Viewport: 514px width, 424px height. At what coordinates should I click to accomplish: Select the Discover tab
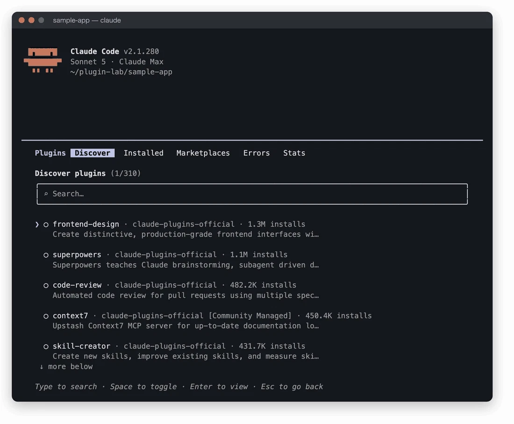(93, 153)
